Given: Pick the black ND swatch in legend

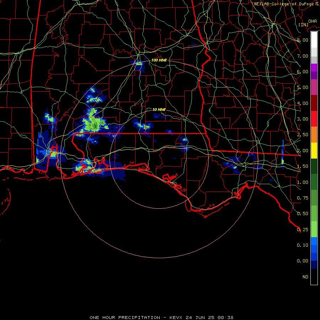Looking at the screenshot, I should pos(314,277).
